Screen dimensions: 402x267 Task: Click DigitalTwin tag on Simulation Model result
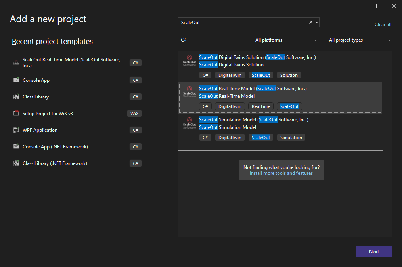pos(230,138)
